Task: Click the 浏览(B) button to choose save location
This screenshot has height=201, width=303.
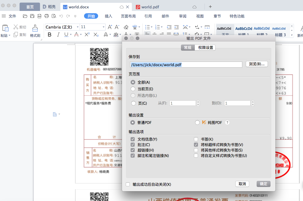Action: tap(256, 64)
